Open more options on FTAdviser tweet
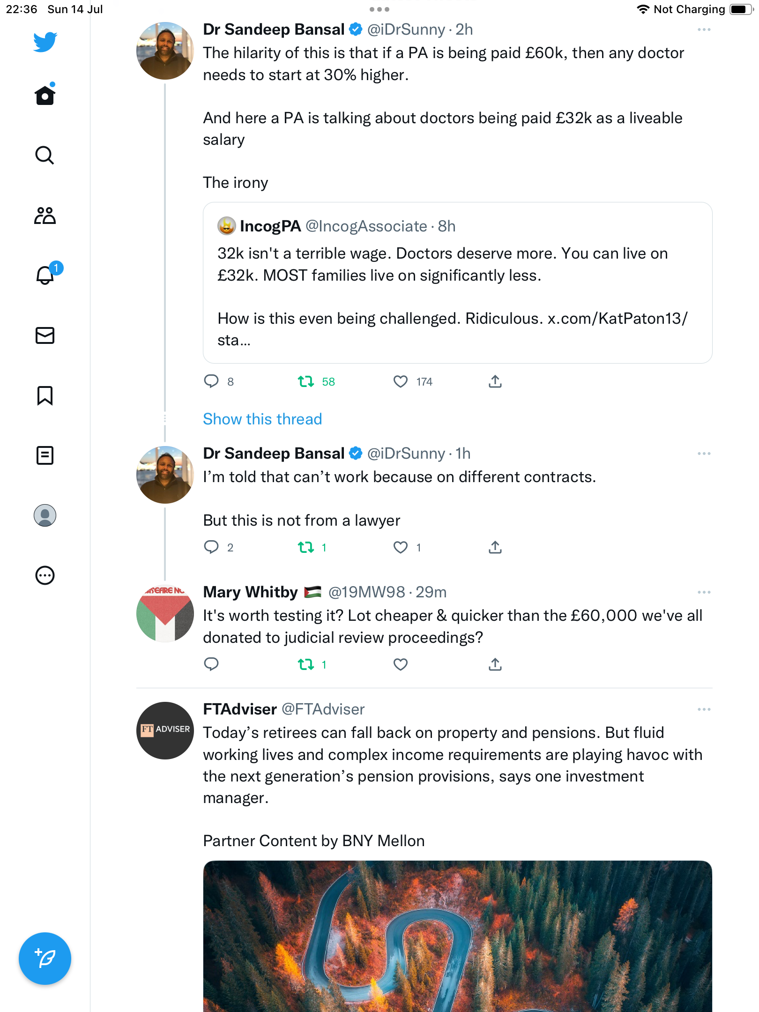The image size is (759, 1012). pos(704,710)
